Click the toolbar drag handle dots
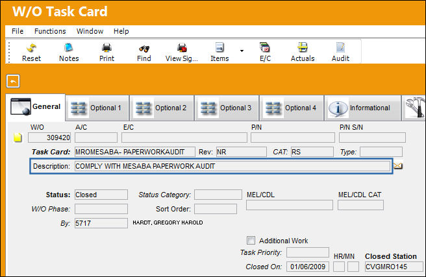 (9, 53)
